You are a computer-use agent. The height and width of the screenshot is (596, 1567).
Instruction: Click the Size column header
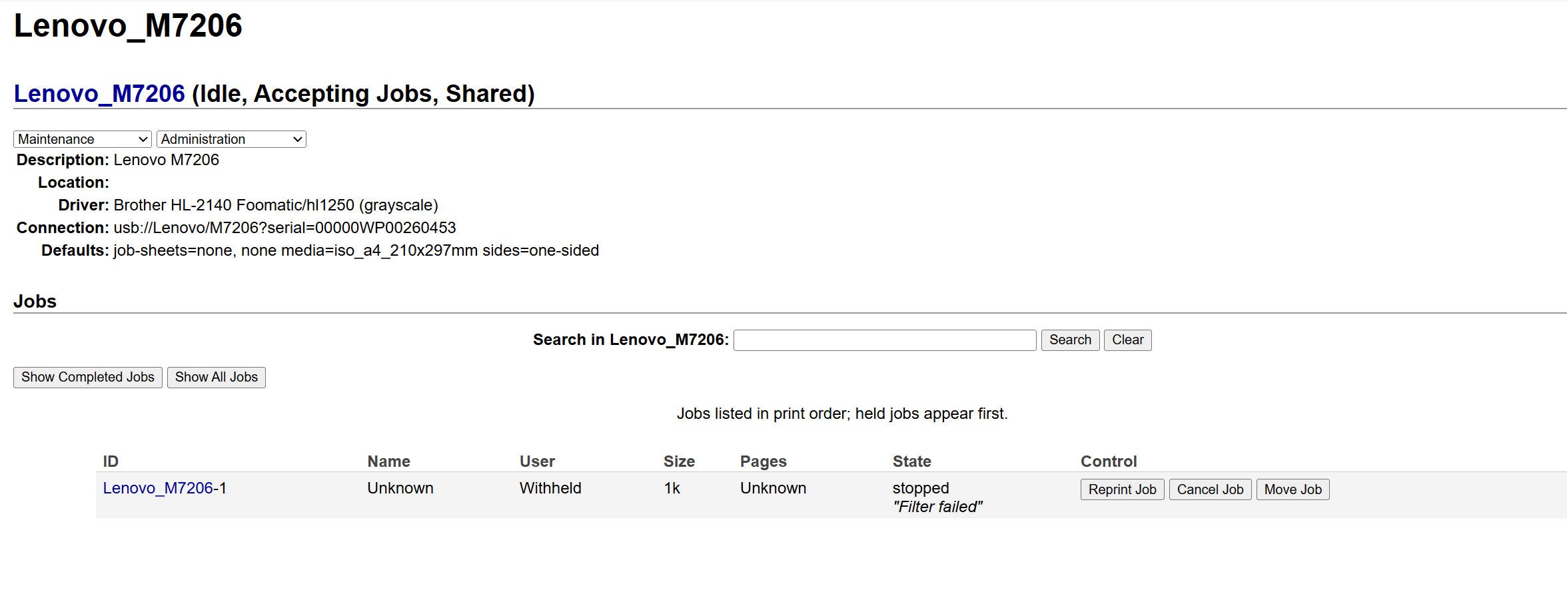[x=680, y=461]
